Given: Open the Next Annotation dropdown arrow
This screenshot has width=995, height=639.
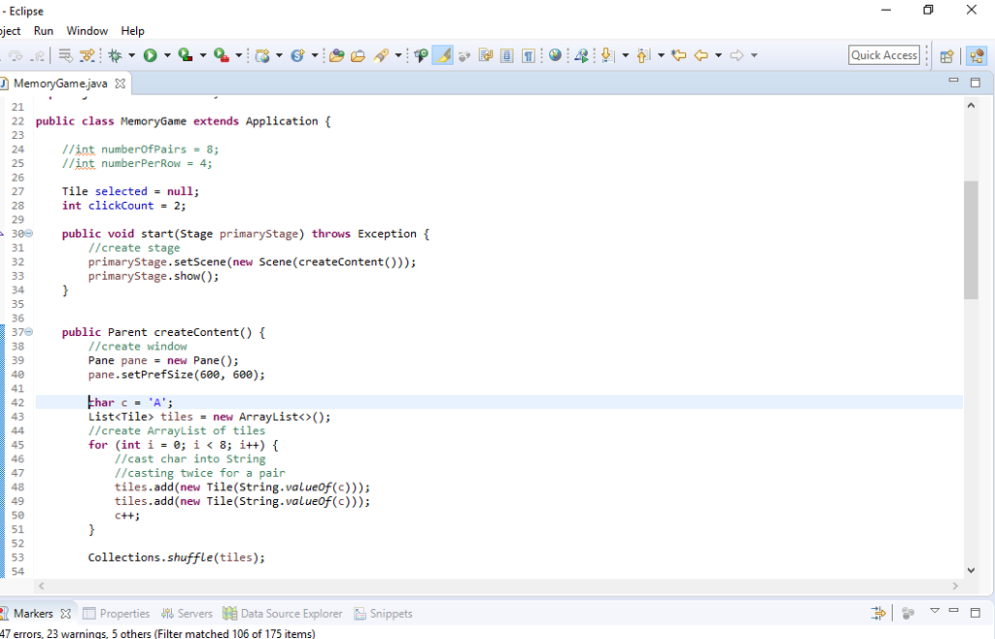Looking at the screenshot, I should [625, 55].
